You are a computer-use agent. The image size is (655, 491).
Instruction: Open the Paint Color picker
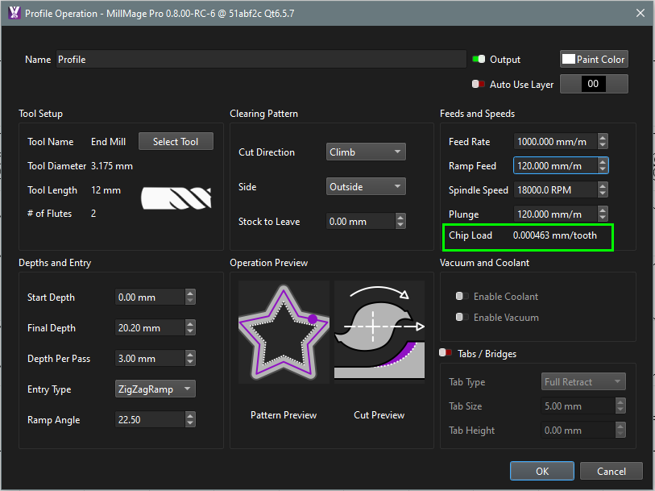[594, 60]
